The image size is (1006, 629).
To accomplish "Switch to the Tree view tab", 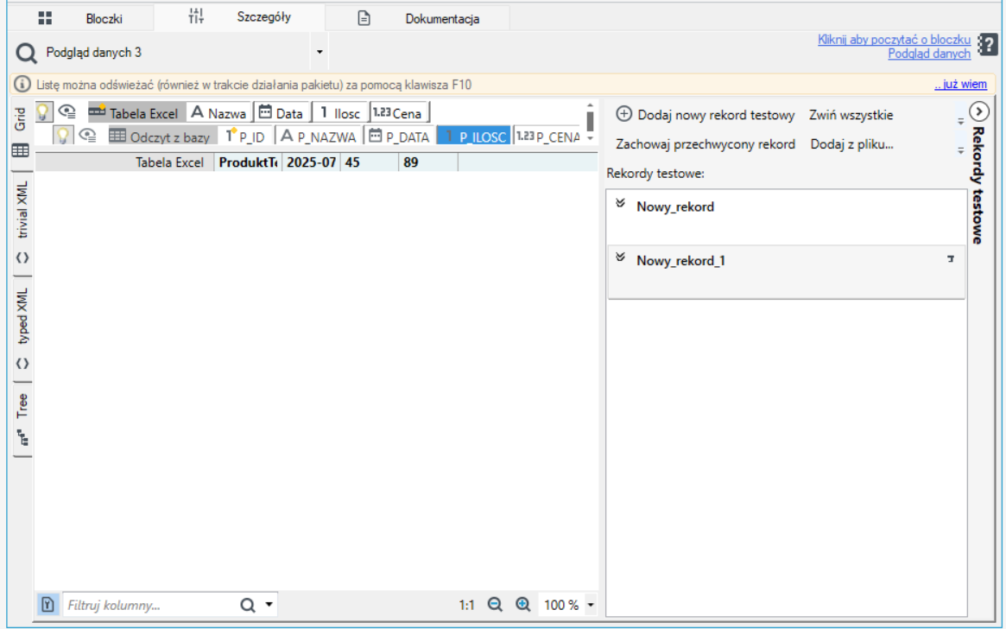I will (x=22, y=419).
